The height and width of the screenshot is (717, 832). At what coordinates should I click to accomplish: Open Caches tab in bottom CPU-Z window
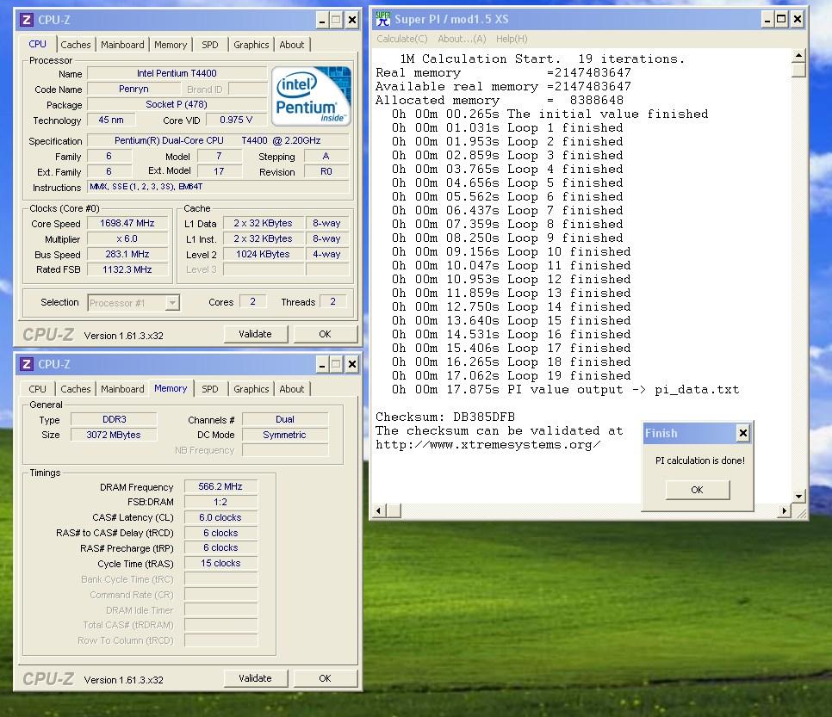tap(75, 389)
